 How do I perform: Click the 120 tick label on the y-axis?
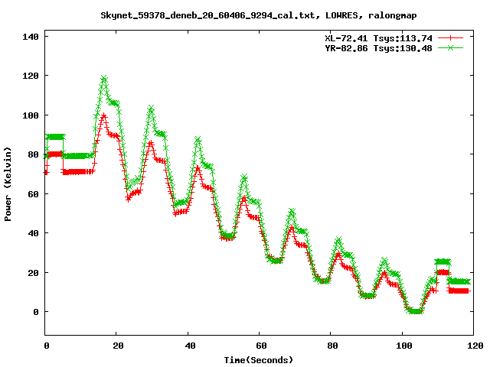pyautogui.click(x=31, y=76)
